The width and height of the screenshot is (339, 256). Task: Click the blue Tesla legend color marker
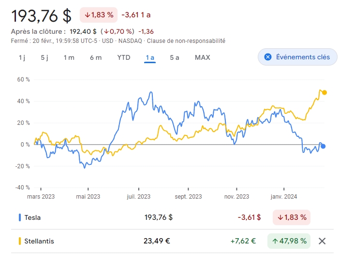[19, 217]
